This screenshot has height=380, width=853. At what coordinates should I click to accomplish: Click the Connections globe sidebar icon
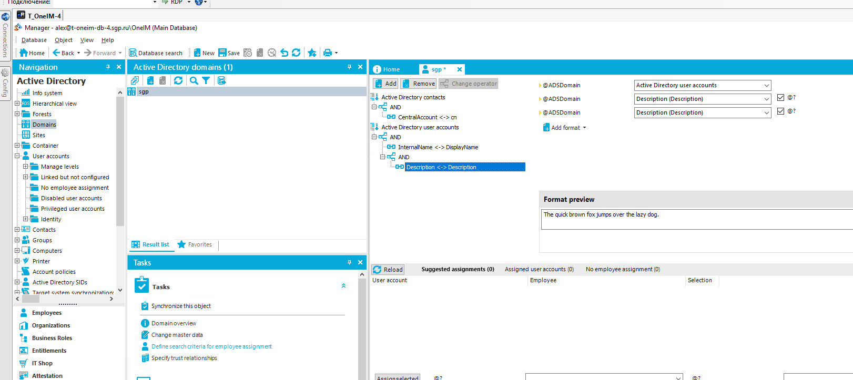click(5, 16)
